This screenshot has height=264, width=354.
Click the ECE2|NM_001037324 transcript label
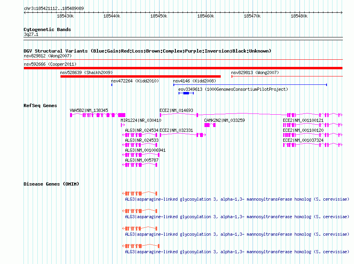click(303, 140)
